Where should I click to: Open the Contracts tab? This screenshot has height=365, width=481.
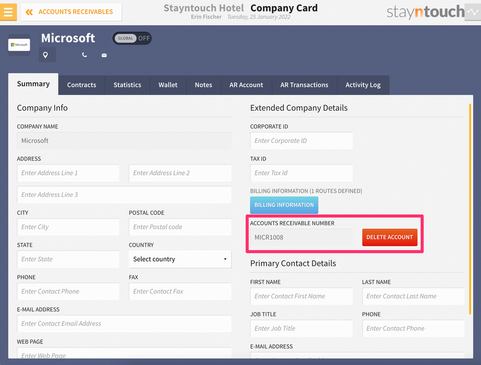tap(82, 85)
